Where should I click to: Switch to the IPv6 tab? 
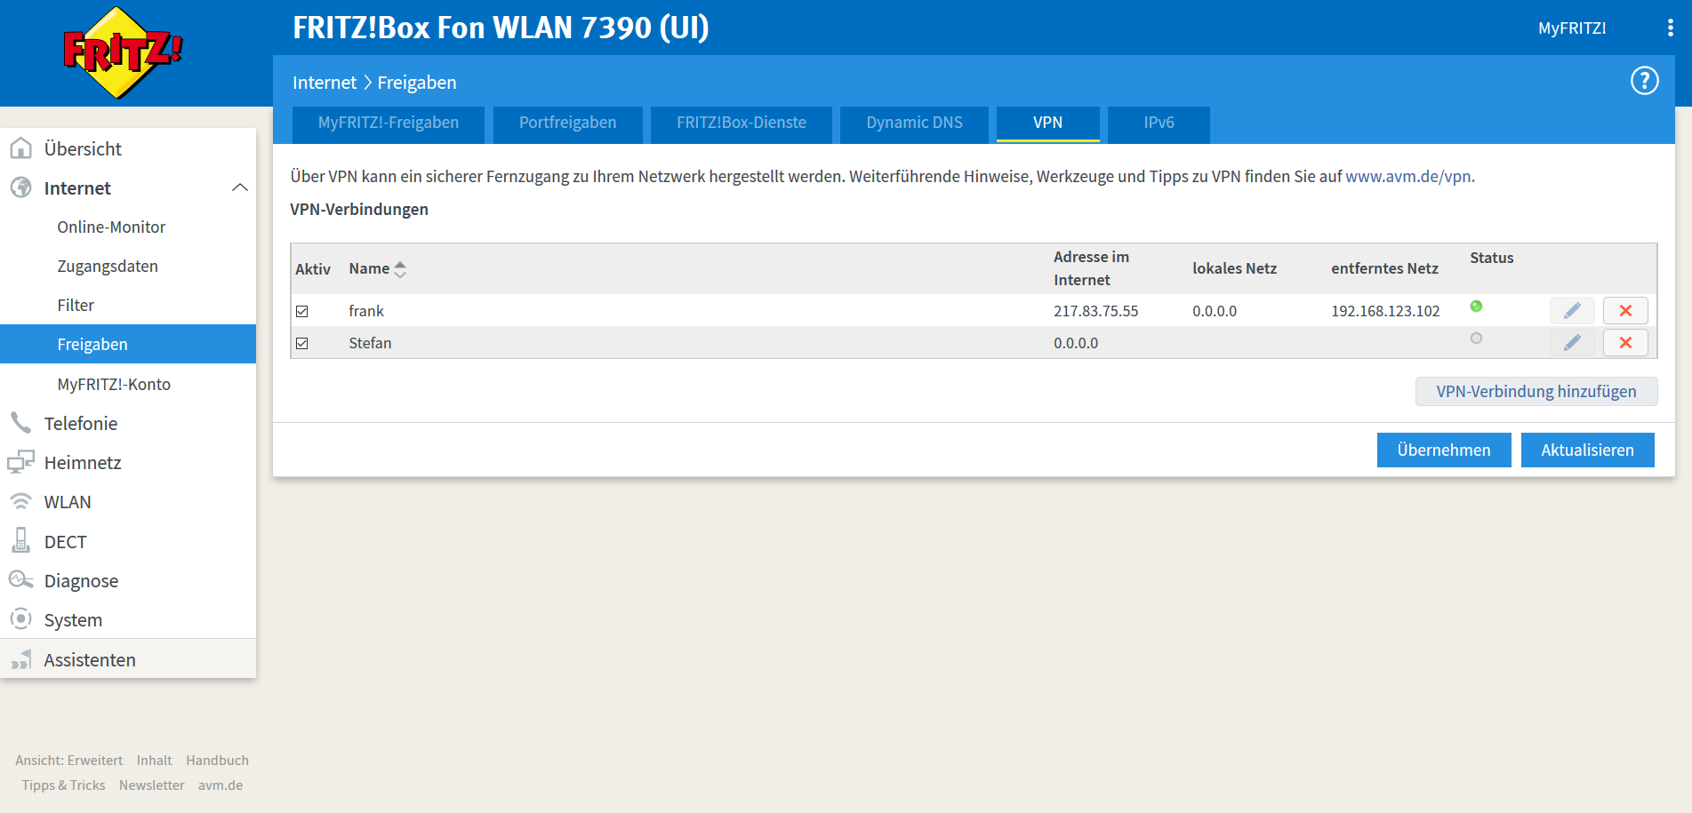[x=1159, y=124]
